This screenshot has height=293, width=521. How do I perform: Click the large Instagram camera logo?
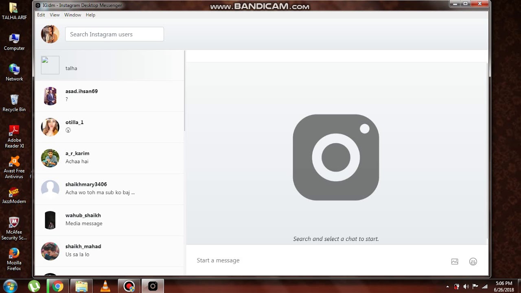336,157
